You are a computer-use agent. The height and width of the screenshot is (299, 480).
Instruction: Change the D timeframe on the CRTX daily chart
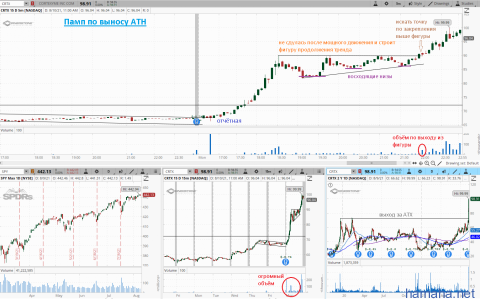(x=431, y=171)
